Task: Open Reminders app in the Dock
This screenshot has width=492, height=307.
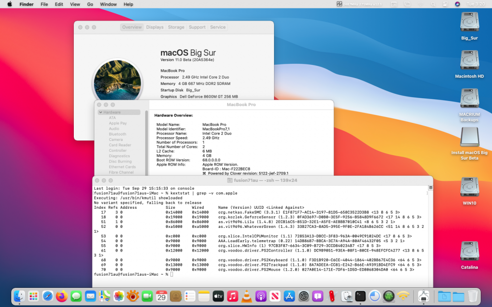Action: click(x=190, y=296)
